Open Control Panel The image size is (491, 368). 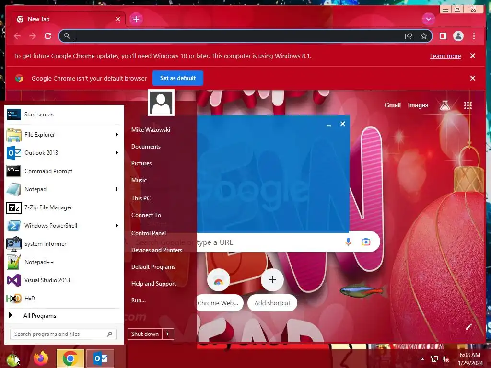coord(149,233)
